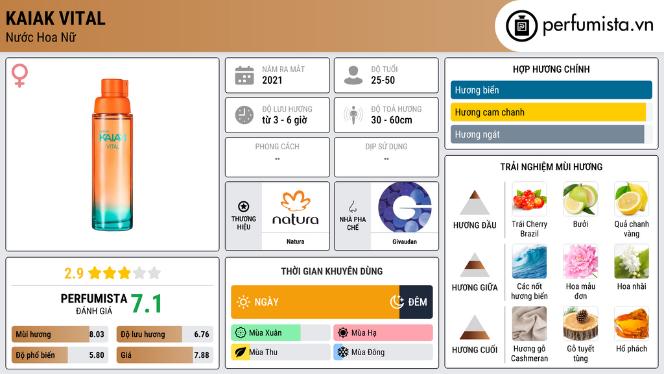Click the Dịp sử dụng empty field box
664x374 pixels.
[386, 157]
